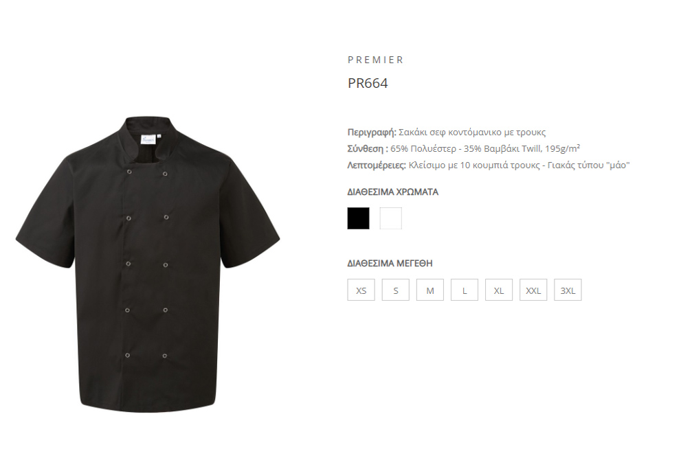Image resolution: width=681 pixels, height=471 pixels.
Task: Click the ΔΙΑΘΕΣΙΜΑ ΜΕΓΕΘΗ heading
Action: tap(390, 264)
